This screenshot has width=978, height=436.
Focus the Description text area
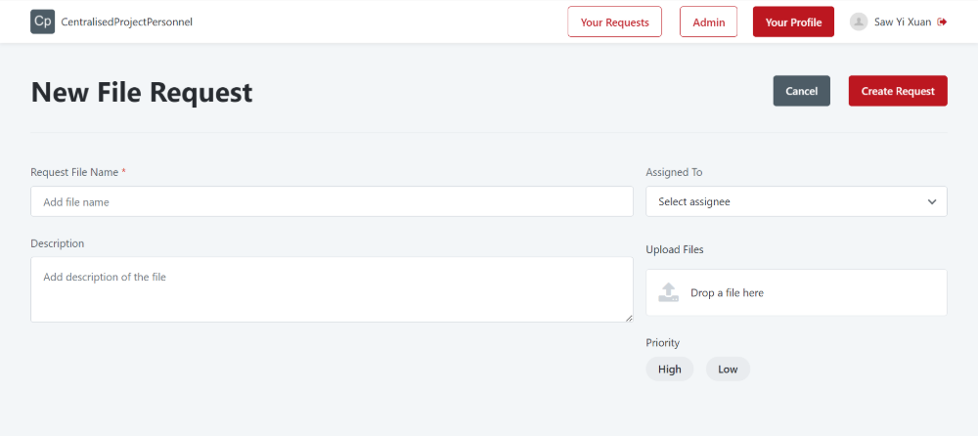click(x=332, y=289)
